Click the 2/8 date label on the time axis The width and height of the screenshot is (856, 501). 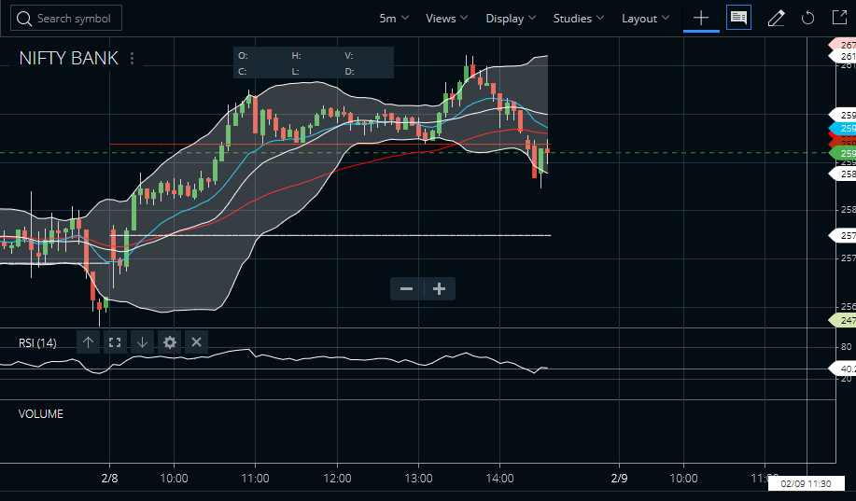110,478
